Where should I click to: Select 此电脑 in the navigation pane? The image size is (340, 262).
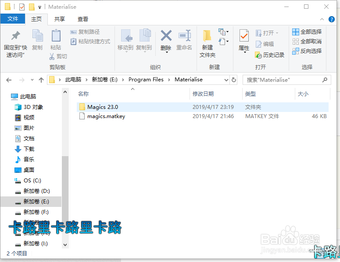coord(23,96)
